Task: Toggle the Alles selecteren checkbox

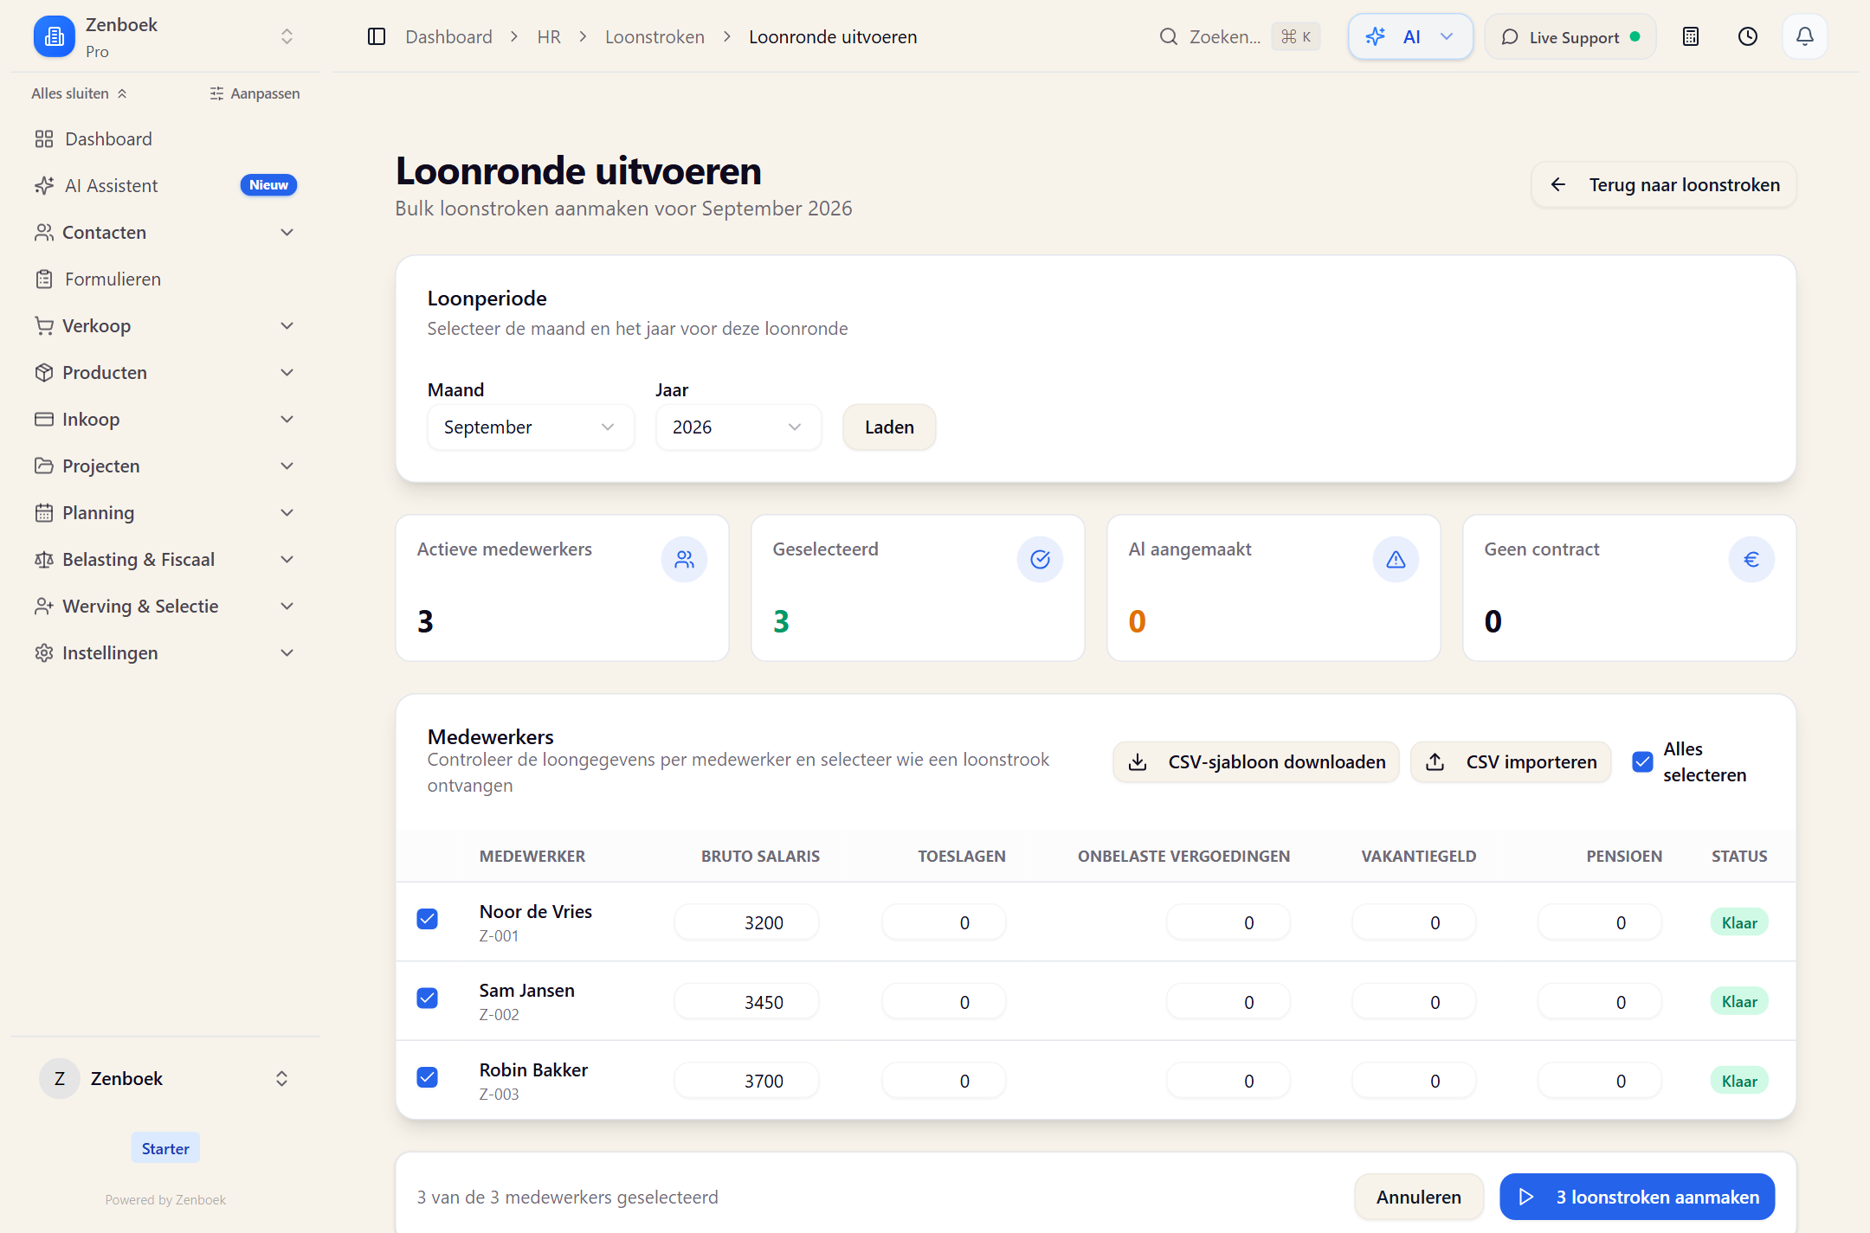Action: pos(1642,761)
